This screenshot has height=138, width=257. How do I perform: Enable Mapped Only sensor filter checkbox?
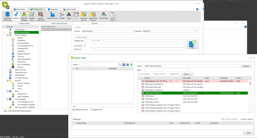click(x=168, y=74)
